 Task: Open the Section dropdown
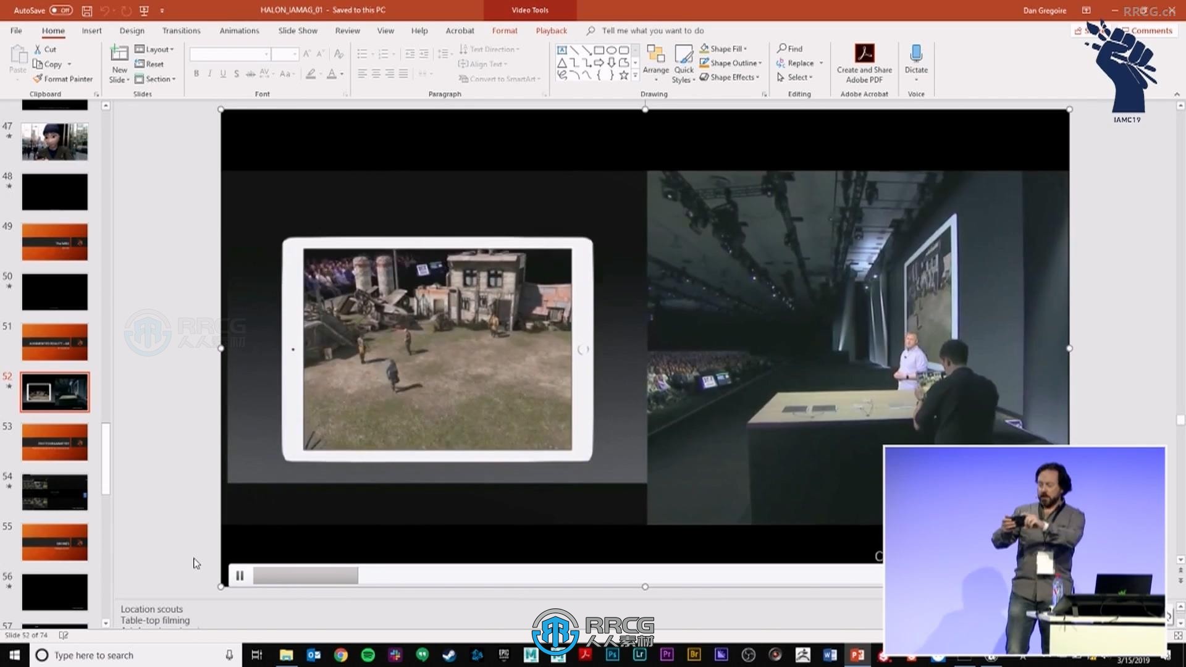[x=155, y=79]
